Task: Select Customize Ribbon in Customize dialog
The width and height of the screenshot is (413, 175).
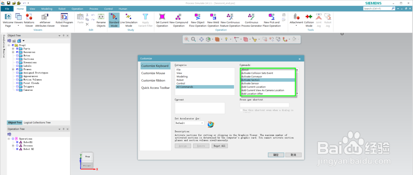Action: [x=153, y=80]
